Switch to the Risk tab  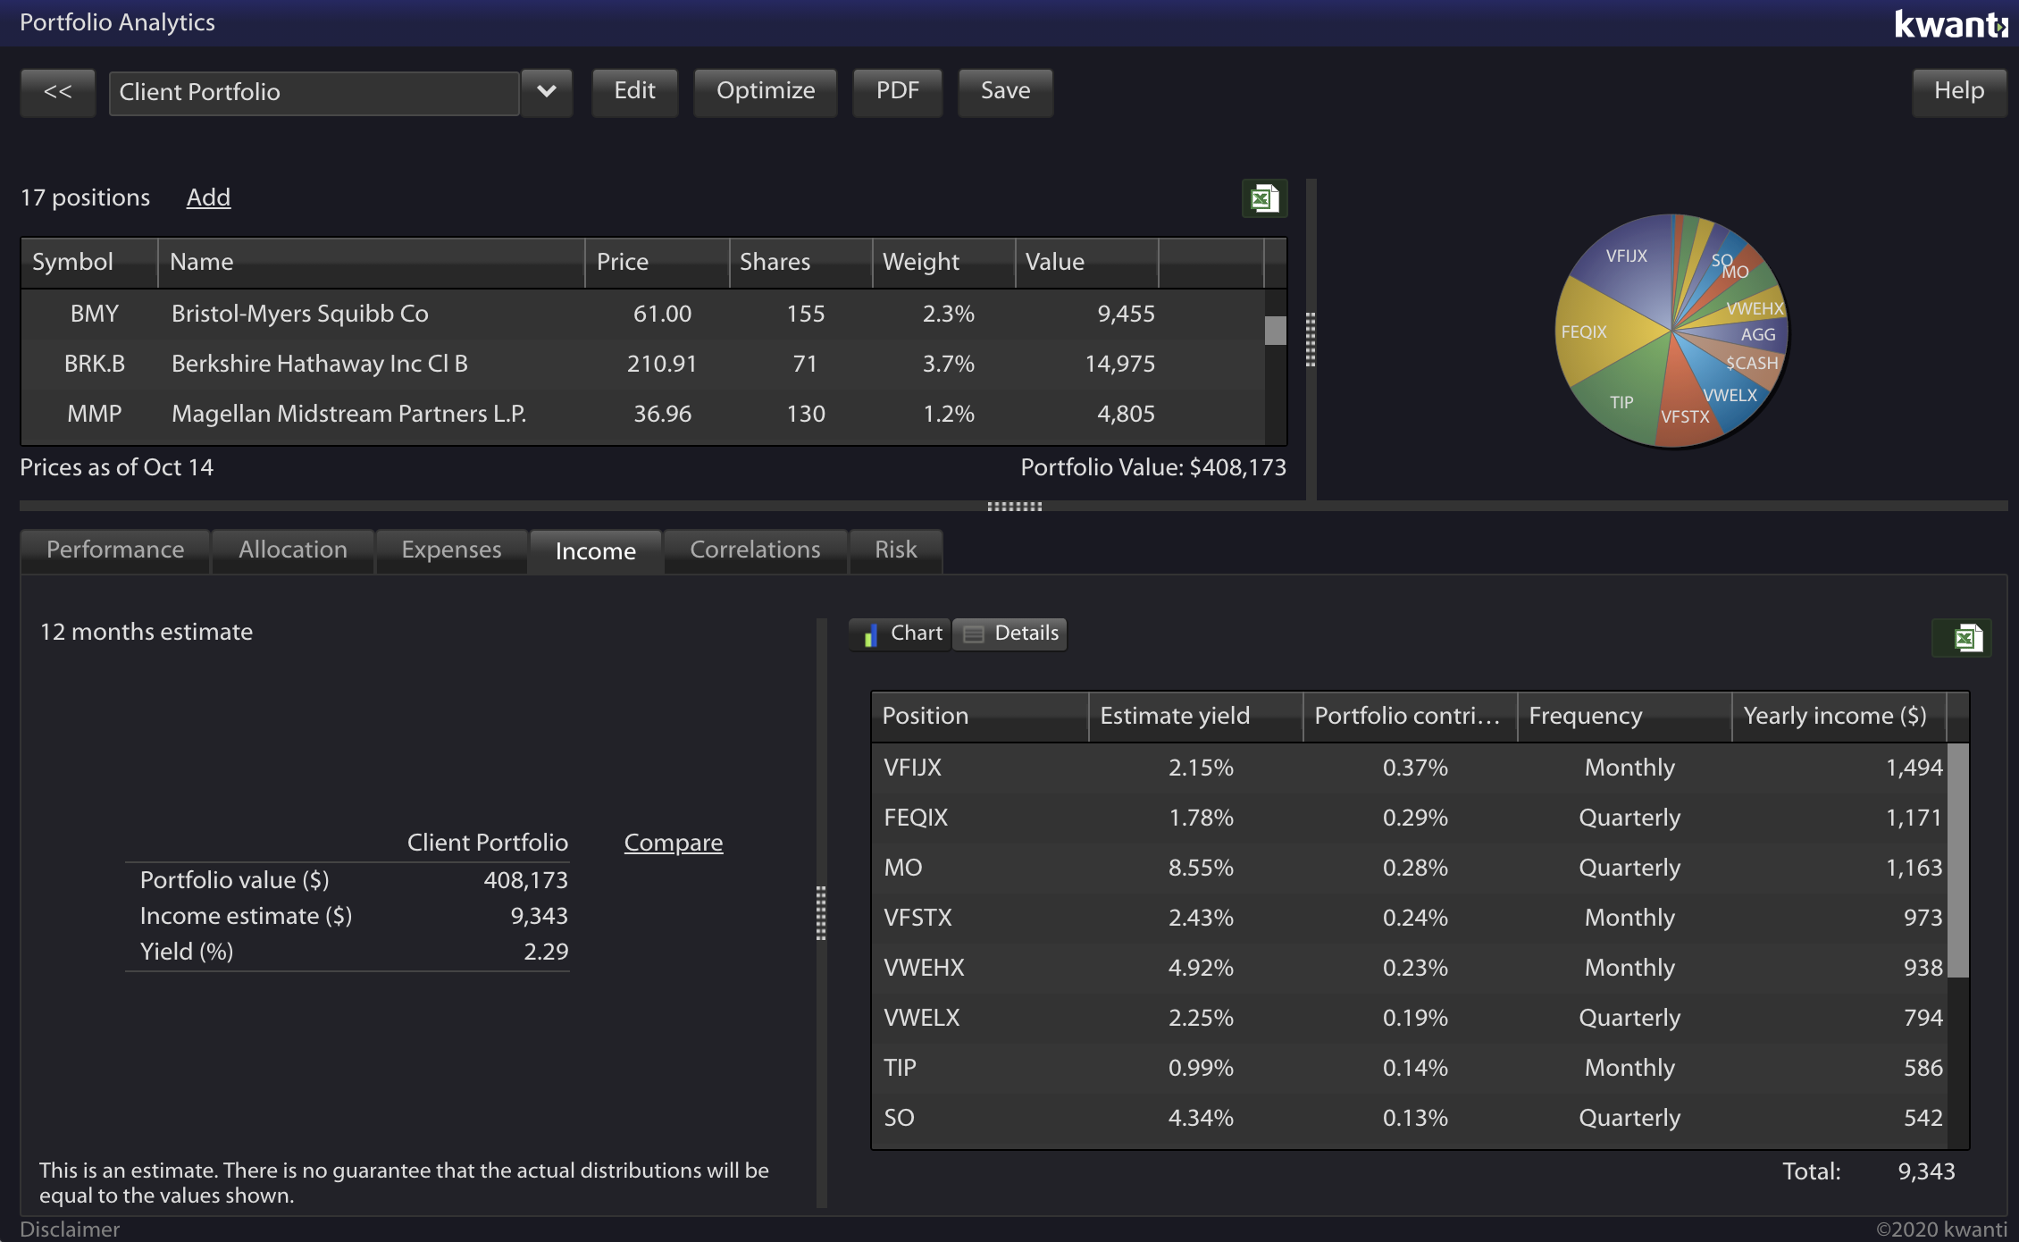tap(895, 550)
